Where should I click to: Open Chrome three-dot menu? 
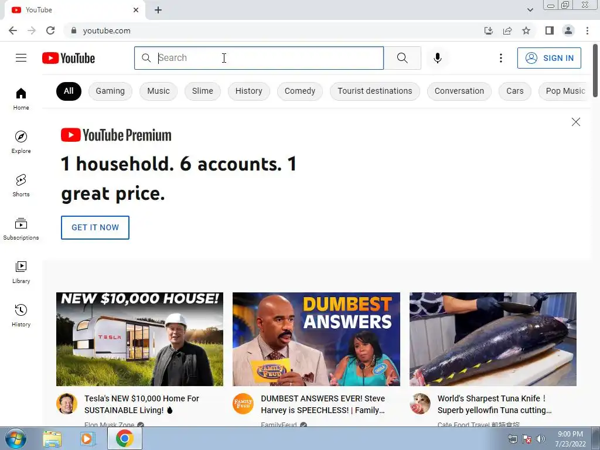tap(587, 30)
